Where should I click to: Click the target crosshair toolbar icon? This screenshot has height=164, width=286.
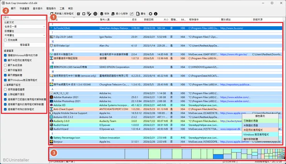point(95,14)
